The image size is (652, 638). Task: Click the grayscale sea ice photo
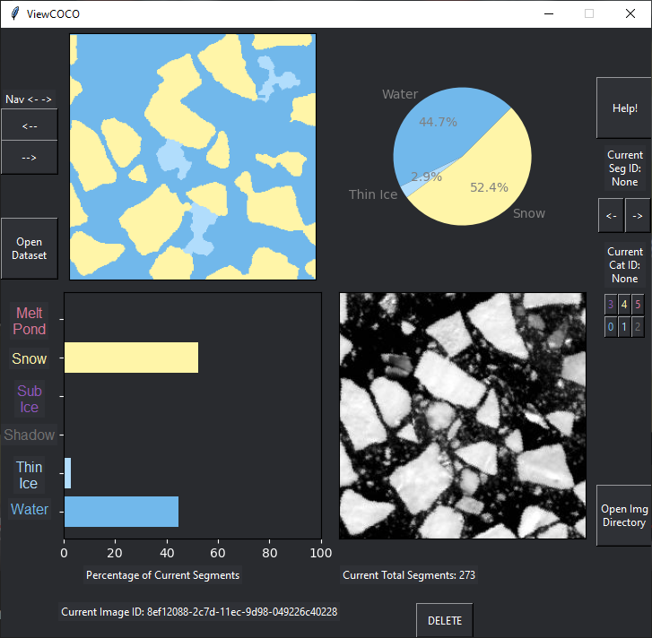coord(463,416)
